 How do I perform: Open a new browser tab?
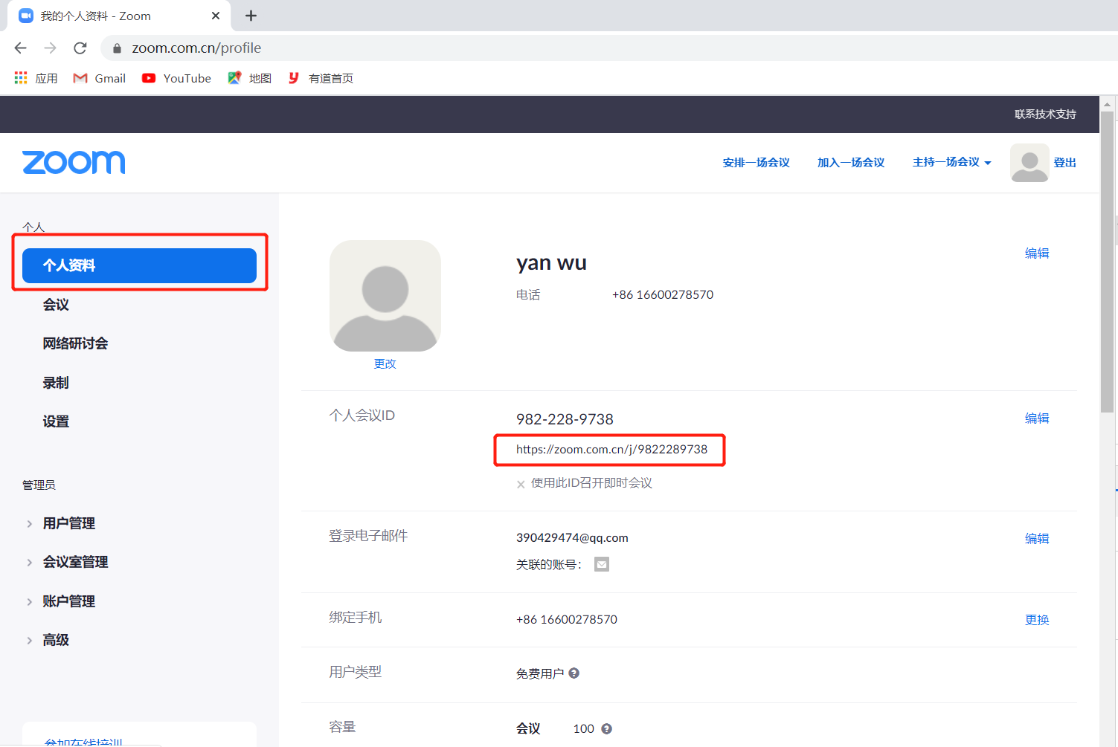[251, 16]
